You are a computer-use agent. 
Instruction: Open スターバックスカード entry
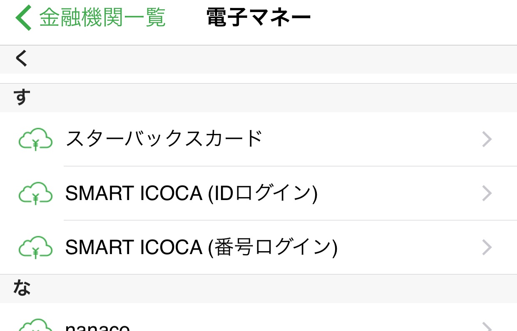[258, 139]
